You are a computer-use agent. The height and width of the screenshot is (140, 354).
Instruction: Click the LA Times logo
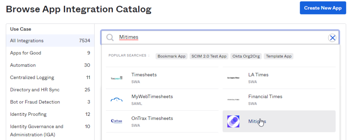pos(233,78)
